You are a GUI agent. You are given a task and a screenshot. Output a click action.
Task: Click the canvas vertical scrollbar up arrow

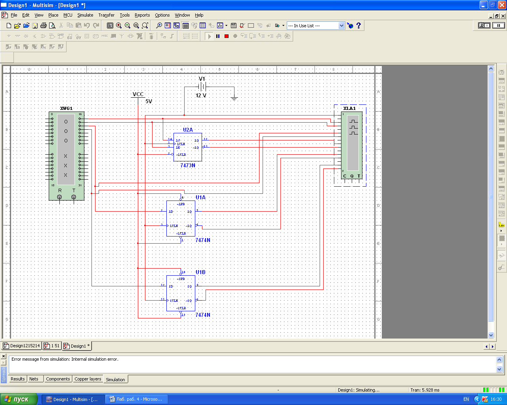[x=491, y=68]
